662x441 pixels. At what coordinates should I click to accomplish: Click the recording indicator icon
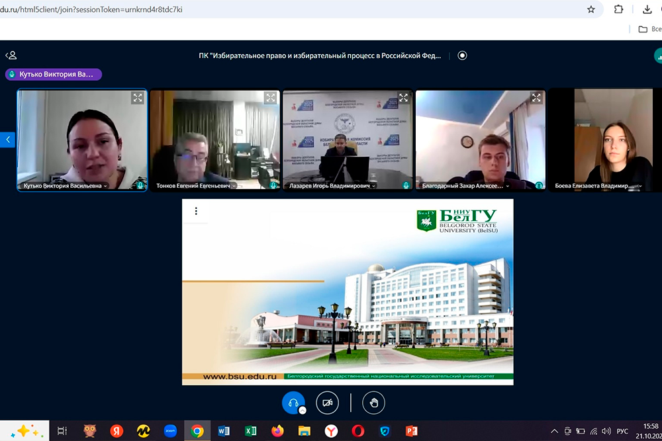[x=462, y=56]
